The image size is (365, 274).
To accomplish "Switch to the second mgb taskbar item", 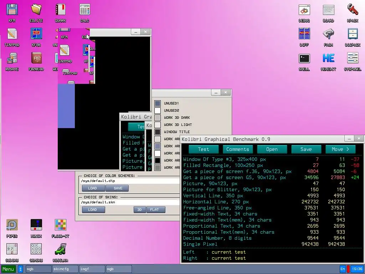I will (x=118, y=269).
